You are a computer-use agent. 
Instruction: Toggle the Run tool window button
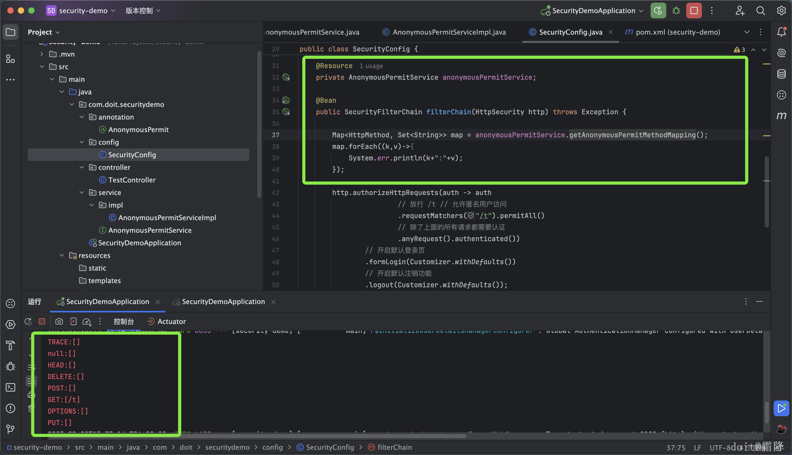click(x=10, y=325)
